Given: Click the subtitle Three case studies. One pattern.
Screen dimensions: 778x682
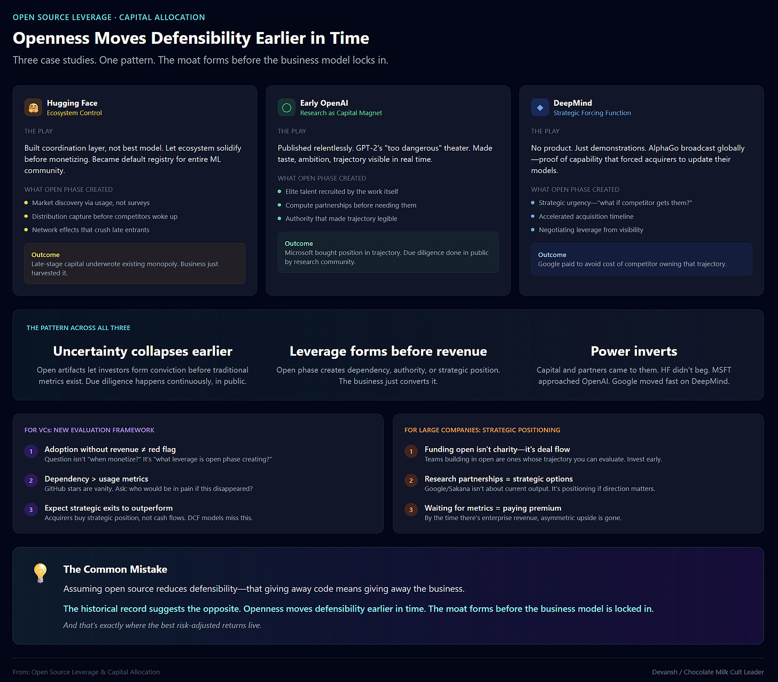Looking at the screenshot, I should click(200, 60).
